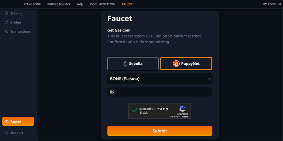The height and width of the screenshot is (141, 283).
Task: Click the Staking bank icon in sidebar
Action: pyautogui.click(x=6, y=13)
